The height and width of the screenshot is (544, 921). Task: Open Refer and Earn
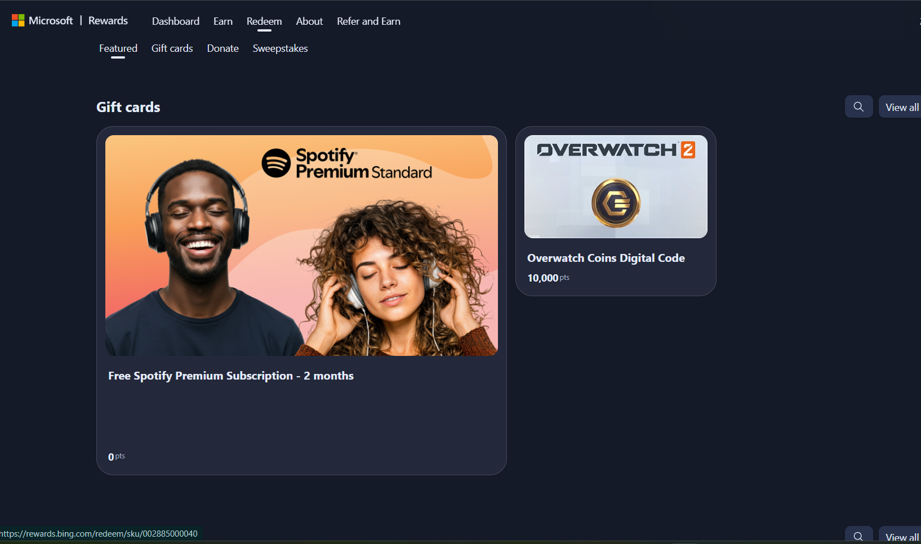[x=368, y=21]
